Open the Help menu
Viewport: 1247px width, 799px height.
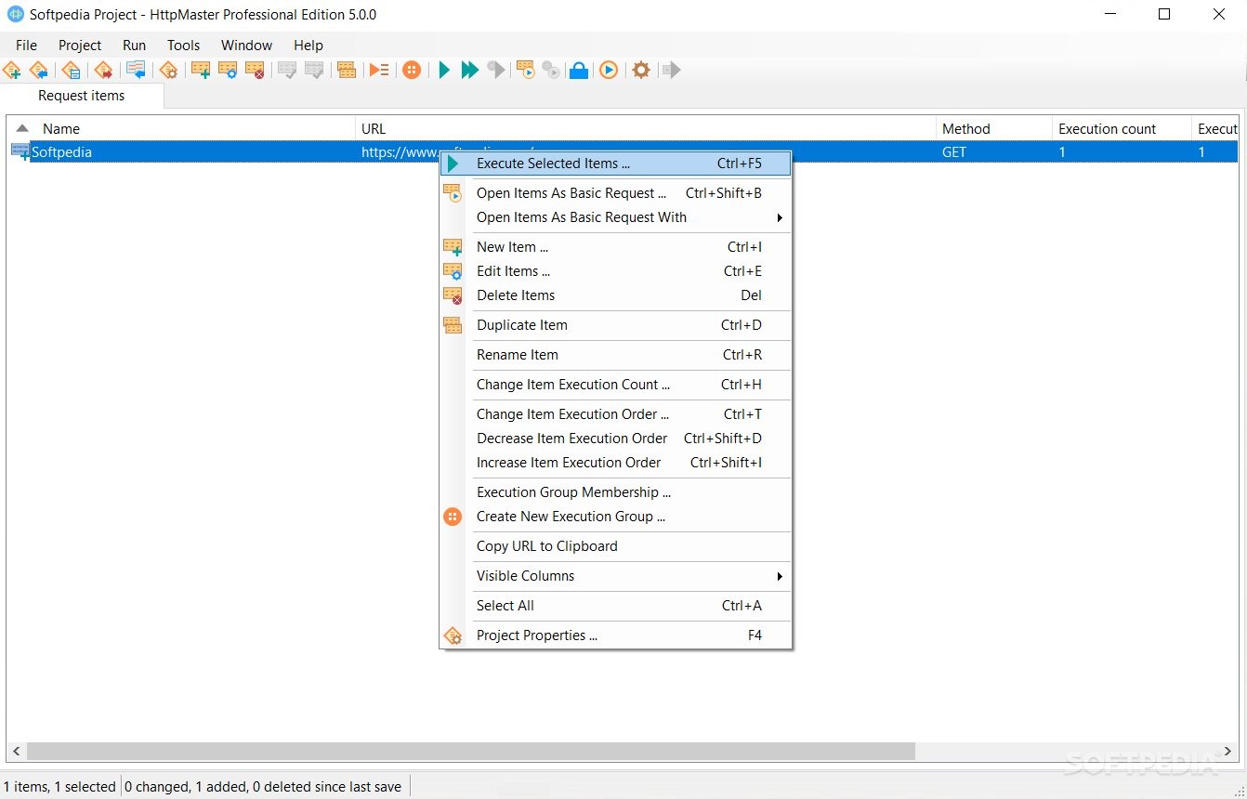(x=308, y=45)
